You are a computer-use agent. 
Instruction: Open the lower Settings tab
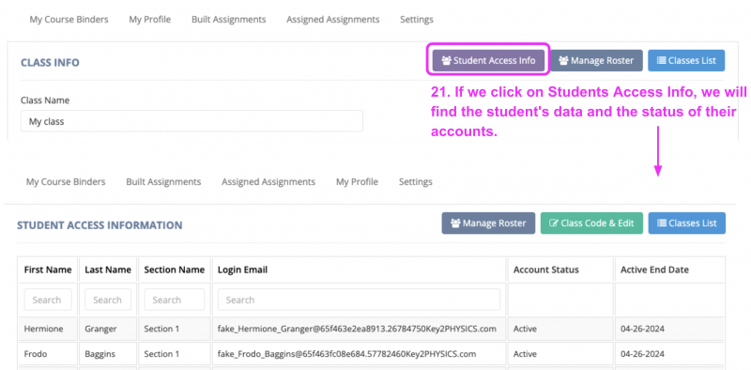(x=416, y=181)
